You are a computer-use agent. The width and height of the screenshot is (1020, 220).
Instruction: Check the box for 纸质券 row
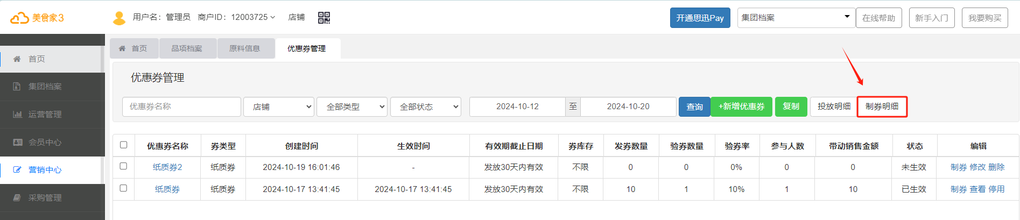(x=123, y=188)
